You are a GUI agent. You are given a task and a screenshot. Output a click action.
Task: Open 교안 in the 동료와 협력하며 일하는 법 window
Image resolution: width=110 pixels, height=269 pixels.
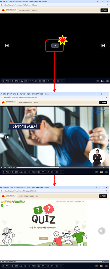(24, 172)
